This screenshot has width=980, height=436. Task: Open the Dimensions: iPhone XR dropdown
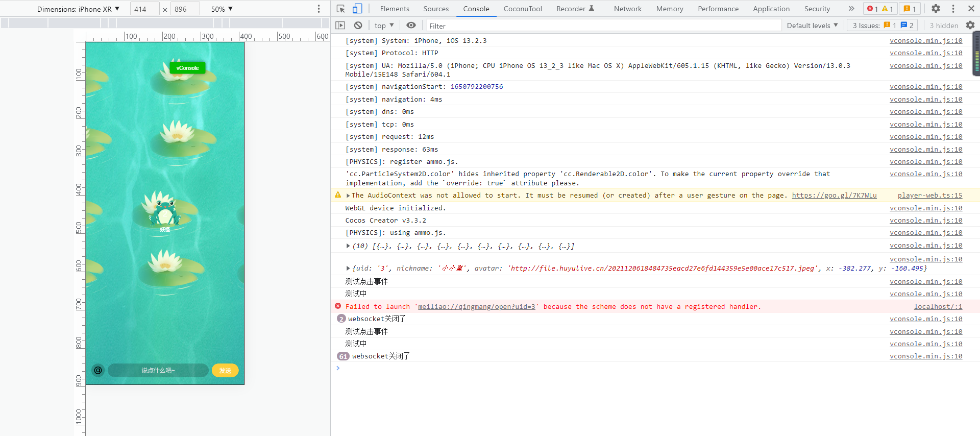78,9
